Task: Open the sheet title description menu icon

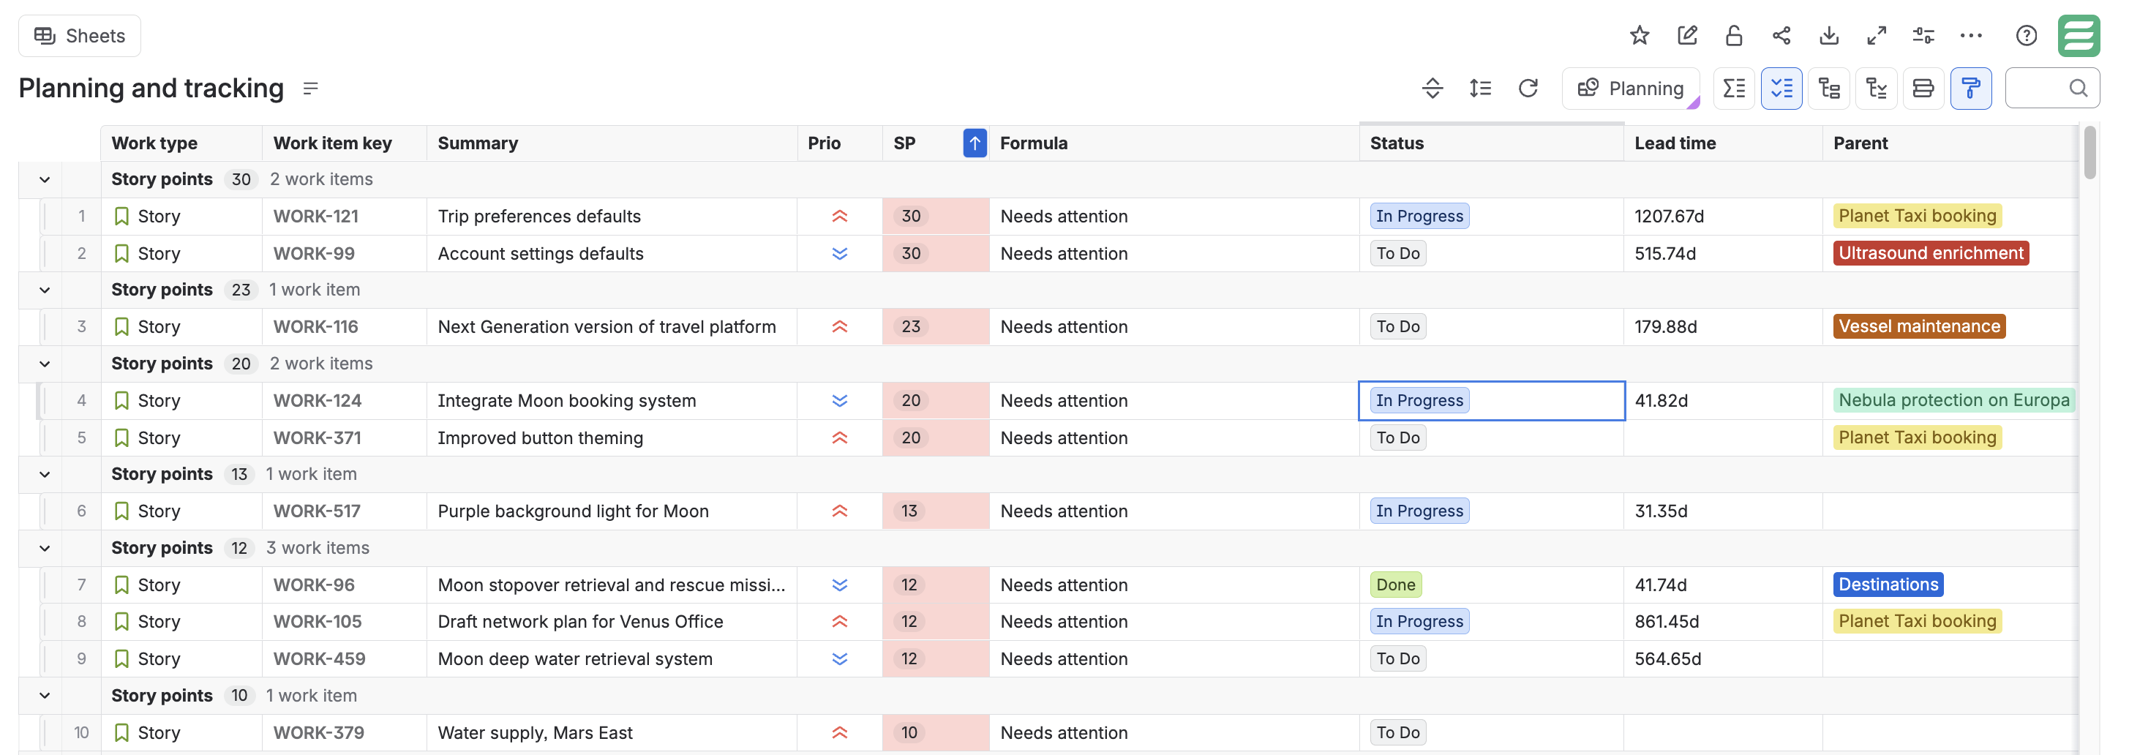Action: point(311,89)
